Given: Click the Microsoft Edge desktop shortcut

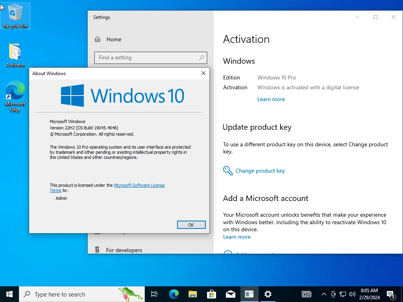Looking at the screenshot, I should tap(15, 96).
